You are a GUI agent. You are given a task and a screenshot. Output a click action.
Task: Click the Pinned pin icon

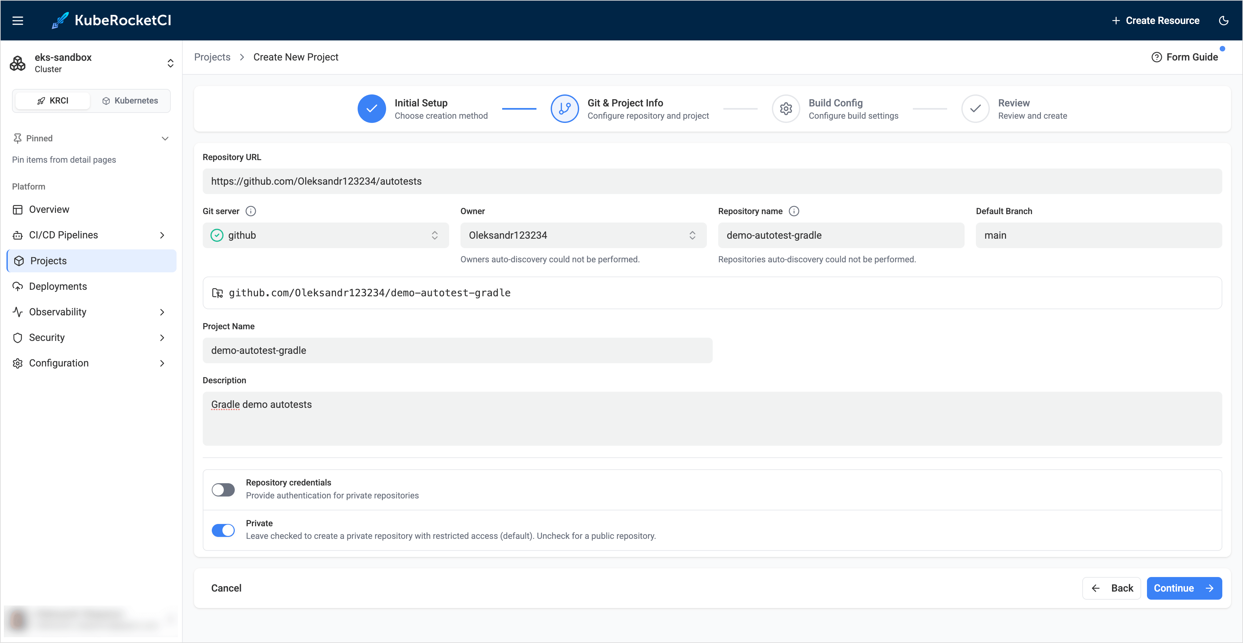(x=17, y=138)
